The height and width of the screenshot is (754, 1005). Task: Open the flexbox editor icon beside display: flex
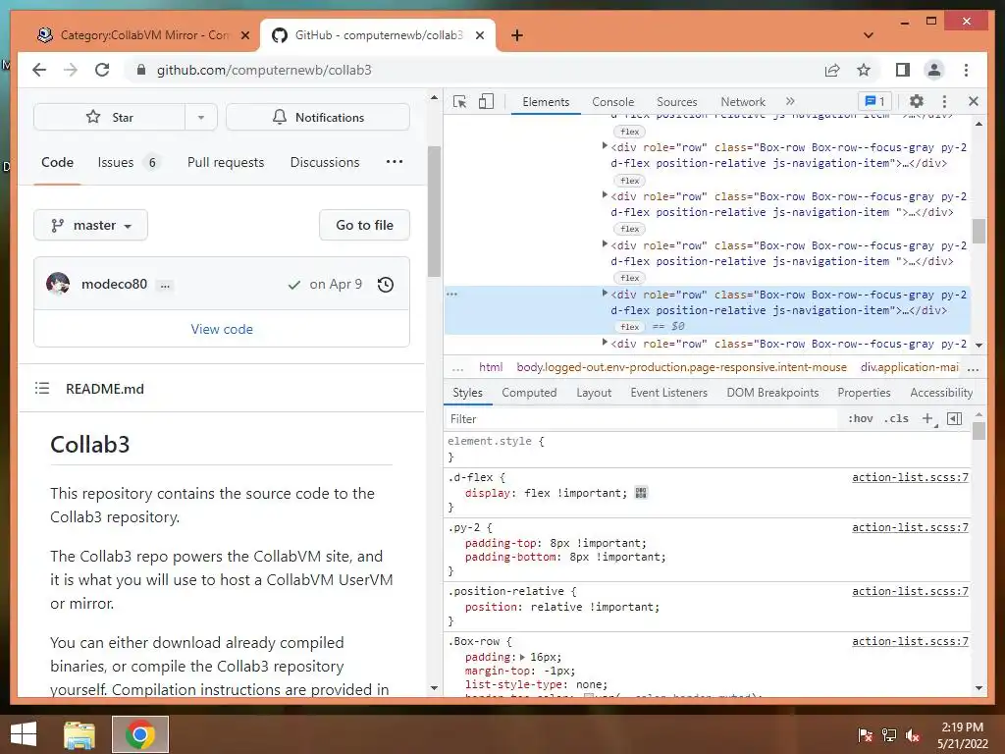click(641, 493)
